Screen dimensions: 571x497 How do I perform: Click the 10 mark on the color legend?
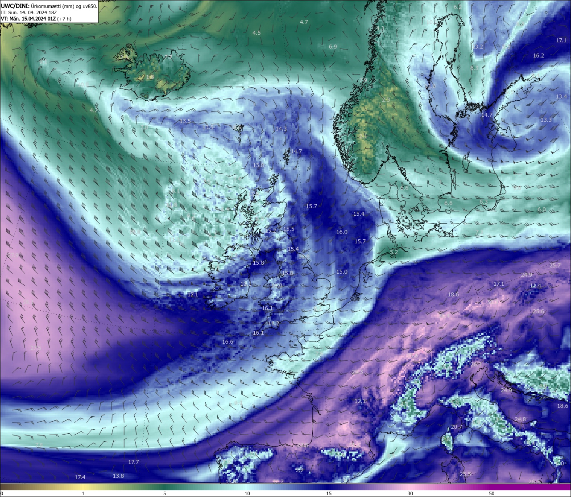click(247, 493)
